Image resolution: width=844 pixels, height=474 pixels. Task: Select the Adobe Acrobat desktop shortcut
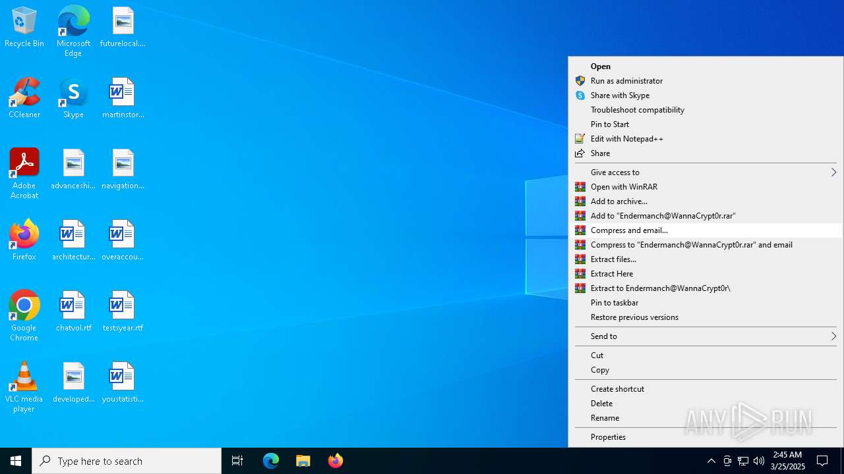pos(24,174)
